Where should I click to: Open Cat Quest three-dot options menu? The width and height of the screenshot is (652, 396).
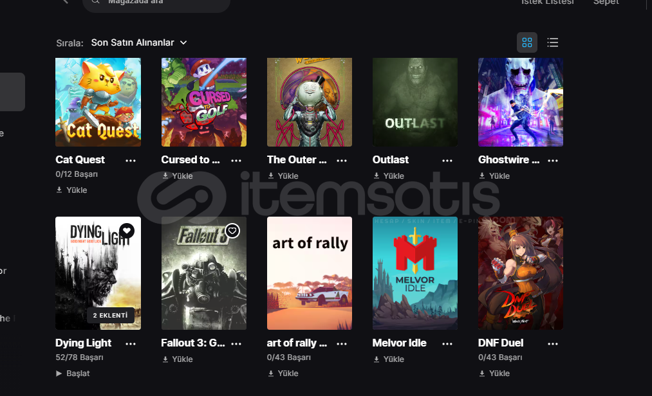click(131, 161)
